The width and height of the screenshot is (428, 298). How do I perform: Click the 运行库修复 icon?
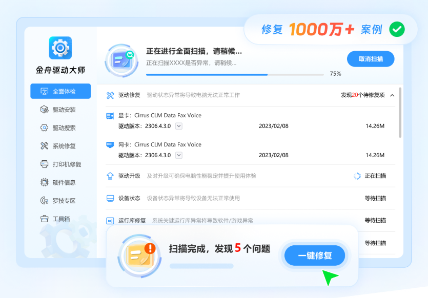click(110, 221)
